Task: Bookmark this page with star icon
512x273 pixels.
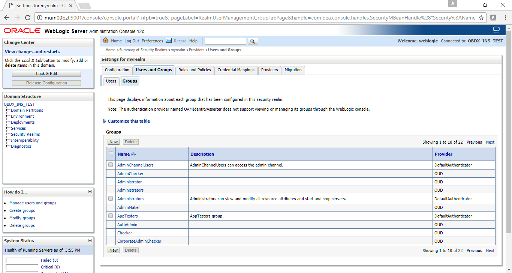Action: [481, 18]
